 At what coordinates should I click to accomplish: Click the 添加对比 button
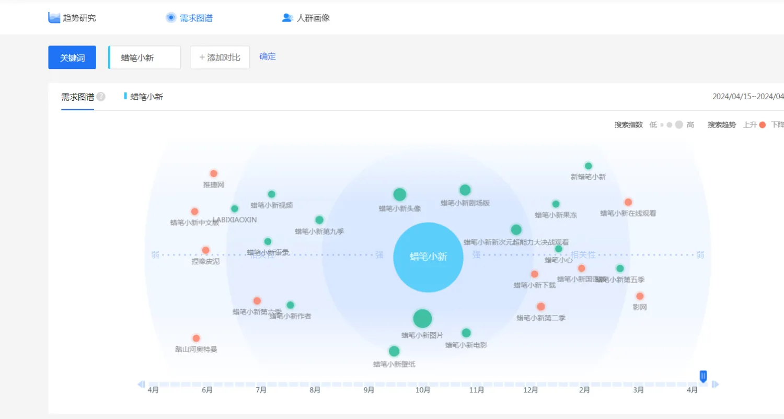point(220,57)
